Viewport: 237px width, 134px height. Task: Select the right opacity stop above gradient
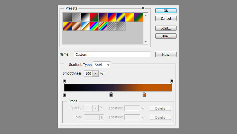point(172,81)
